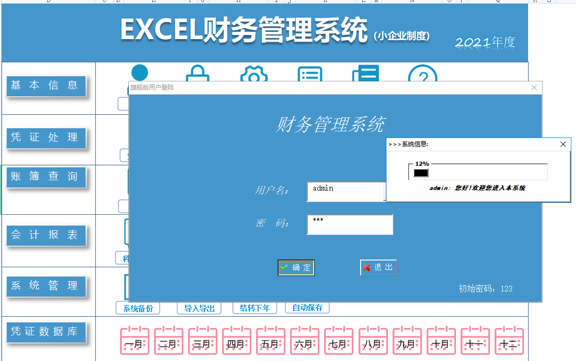Click the 确定 confirm button
Image resolution: width=576 pixels, height=361 pixels.
click(x=296, y=267)
